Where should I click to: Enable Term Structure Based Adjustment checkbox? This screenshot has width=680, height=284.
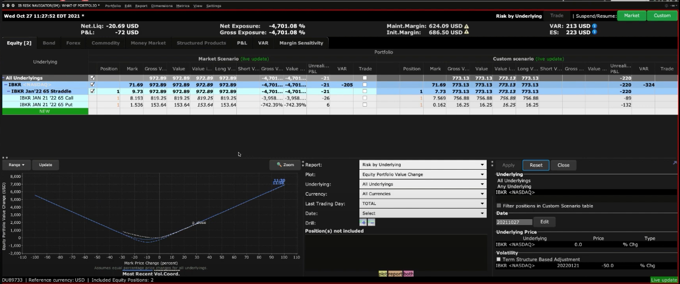point(499,259)
